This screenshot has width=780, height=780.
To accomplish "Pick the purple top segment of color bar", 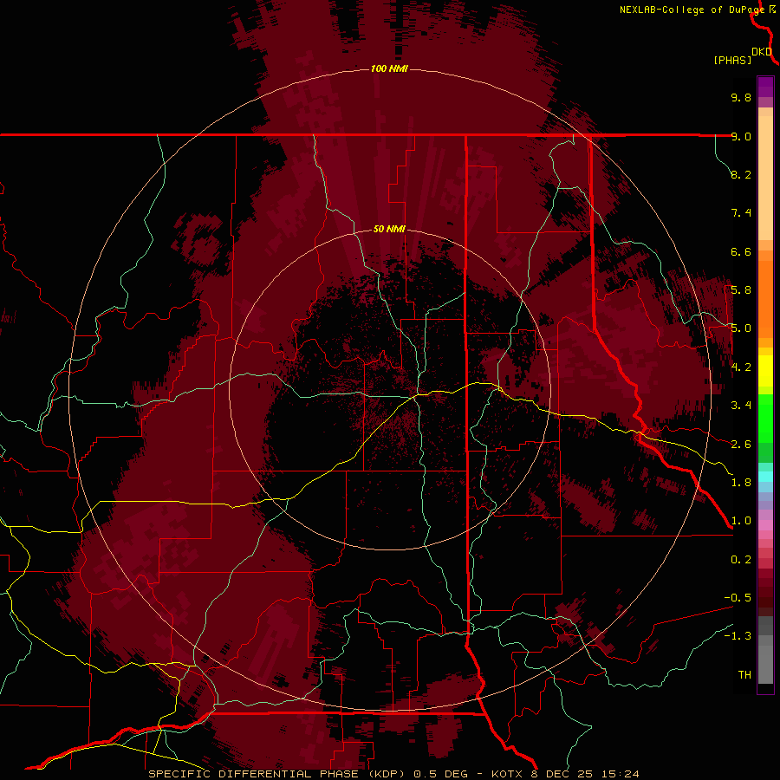I will 765,87.
